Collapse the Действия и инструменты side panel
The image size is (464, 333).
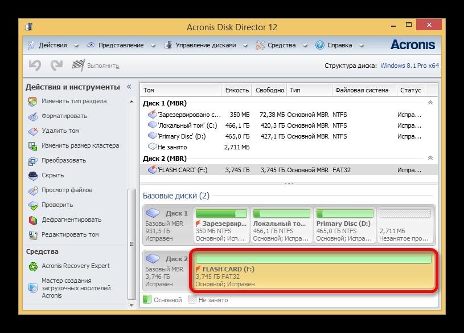tap(129, 87)
